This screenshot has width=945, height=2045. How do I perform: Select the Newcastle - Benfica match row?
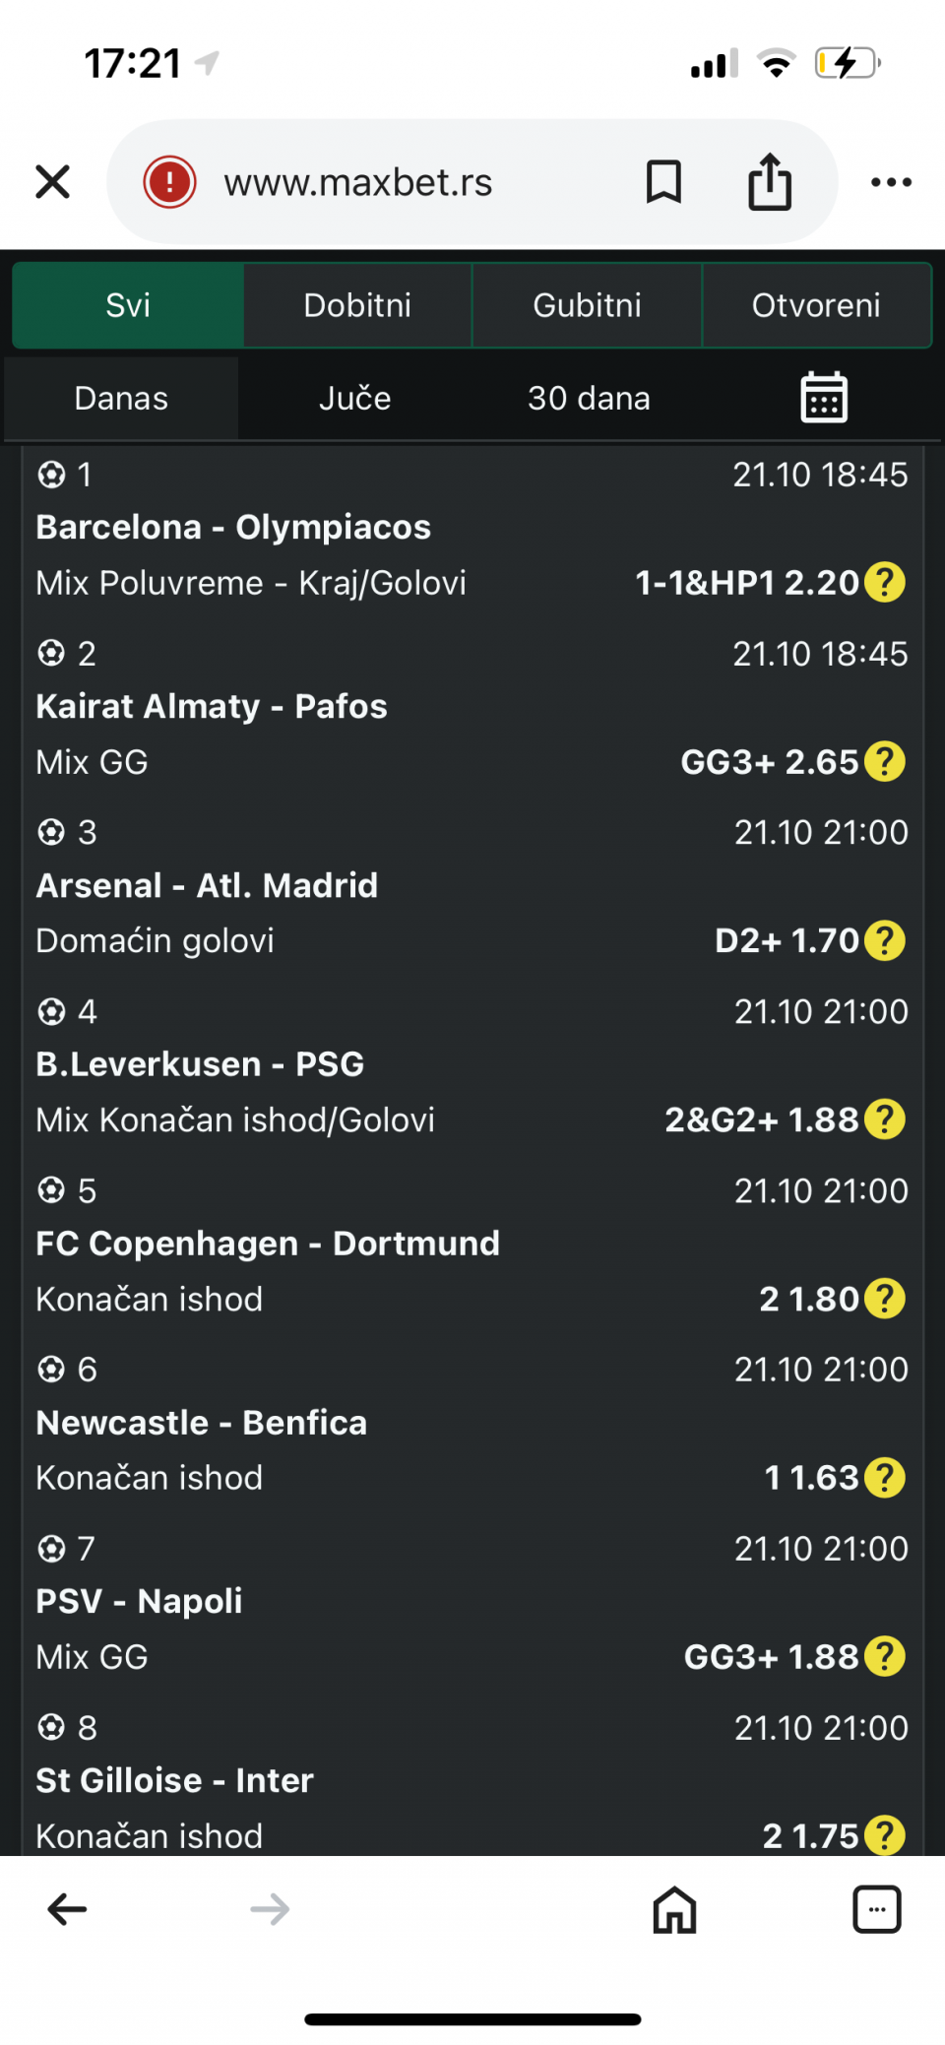tap(202, 1423)
